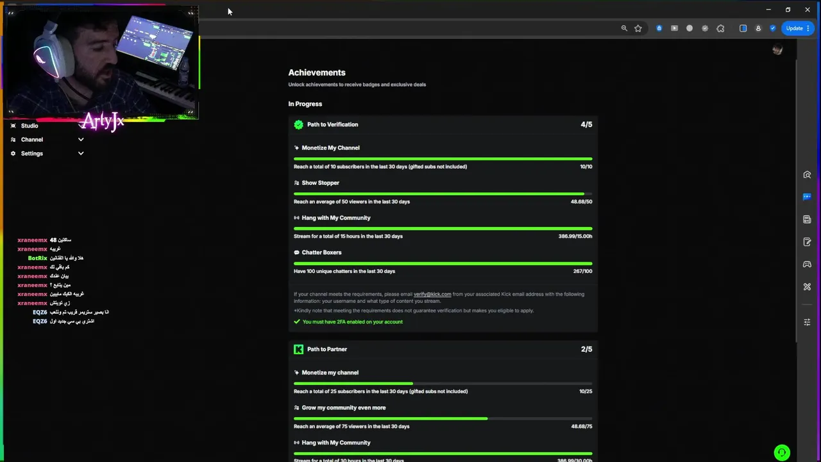
Task: Click the 267/100 chatters value
Action: pos(582,271)
